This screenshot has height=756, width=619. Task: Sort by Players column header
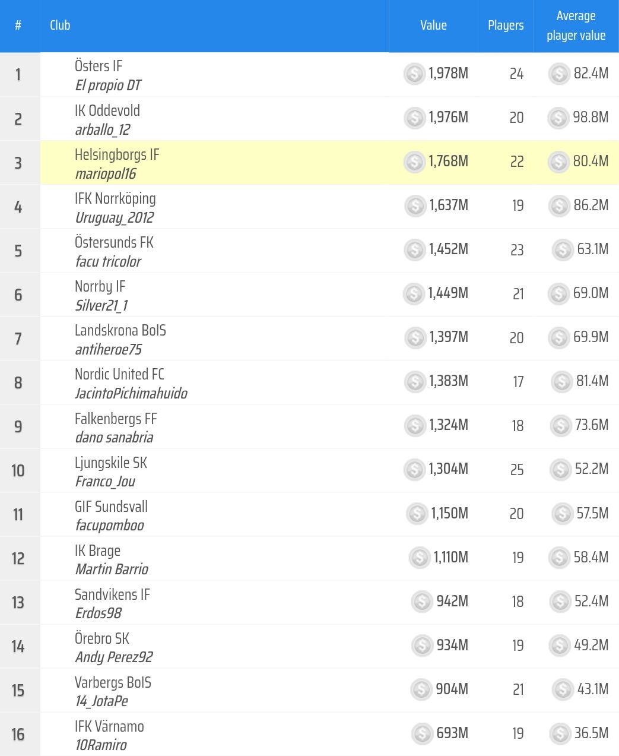506,26
